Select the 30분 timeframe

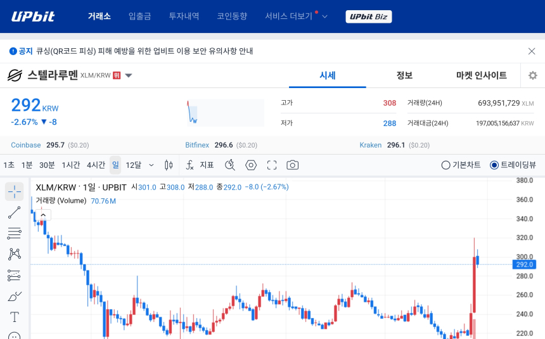47,165
